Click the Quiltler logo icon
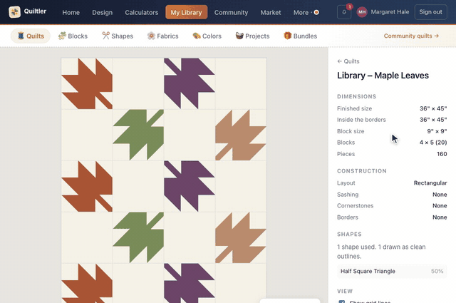456x303 pixels. click(14, 12)
